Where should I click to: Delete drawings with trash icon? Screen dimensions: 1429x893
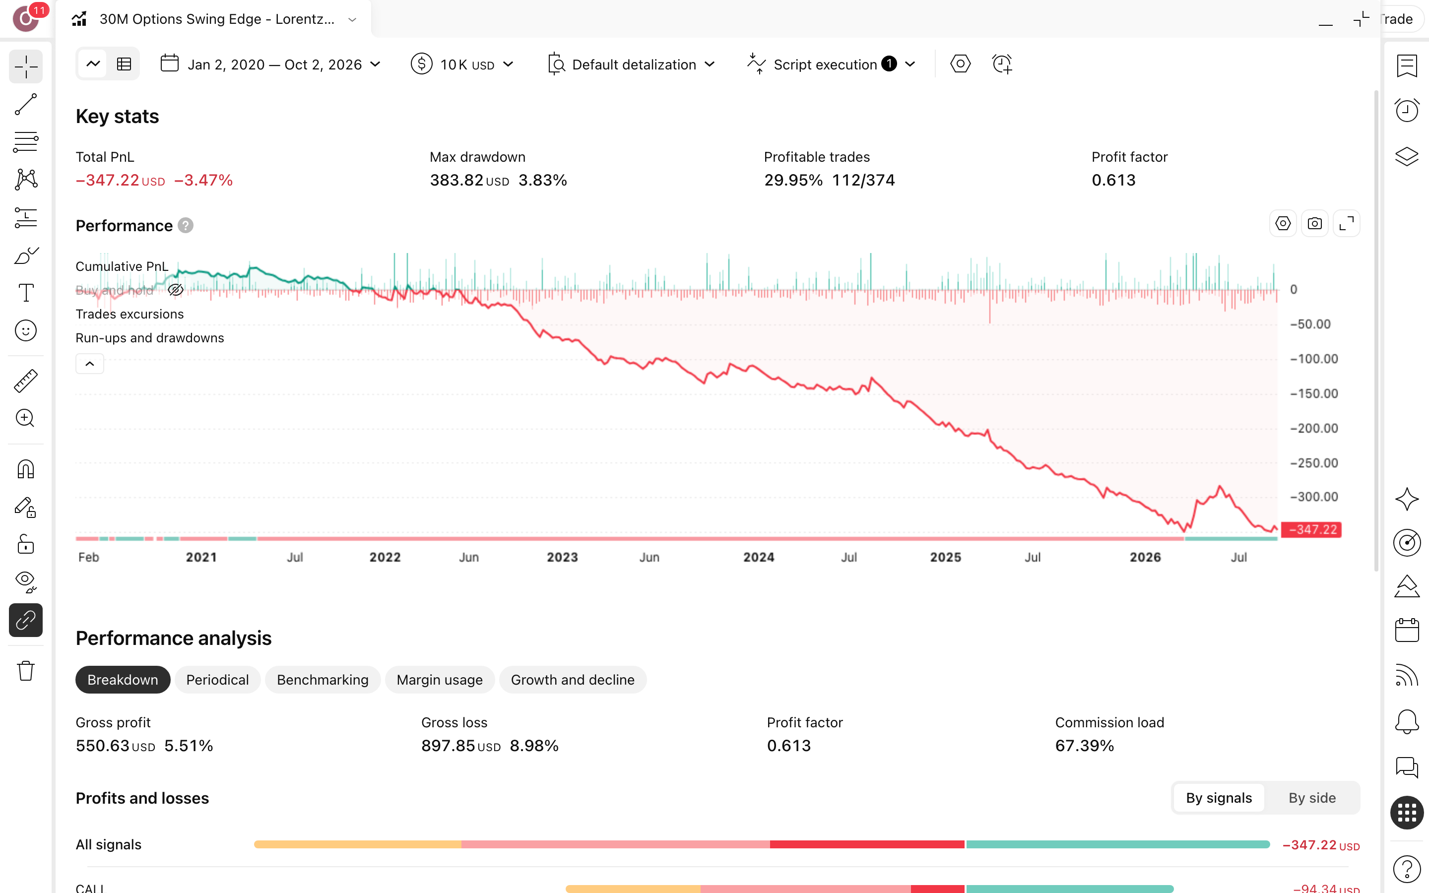coord(26,671)
